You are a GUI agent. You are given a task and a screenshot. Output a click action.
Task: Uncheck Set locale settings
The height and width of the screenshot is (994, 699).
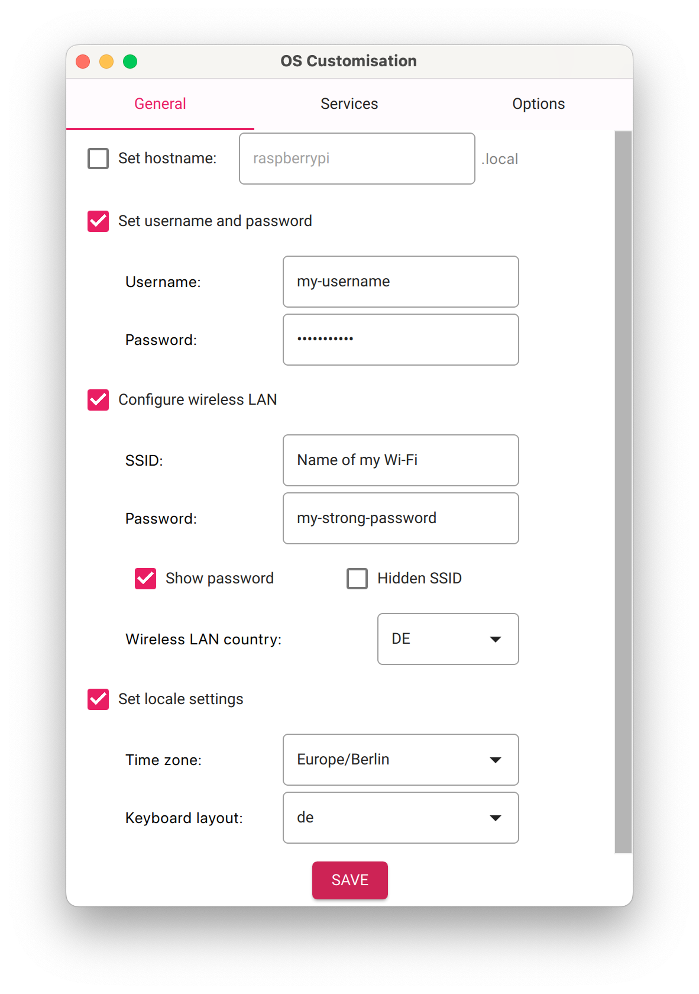pos(98,699)
